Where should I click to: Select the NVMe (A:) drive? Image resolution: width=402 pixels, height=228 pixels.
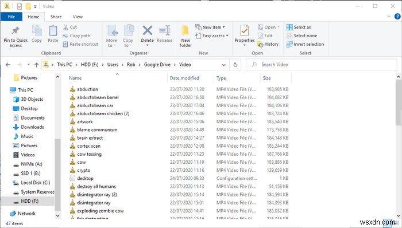pos(28,164)
